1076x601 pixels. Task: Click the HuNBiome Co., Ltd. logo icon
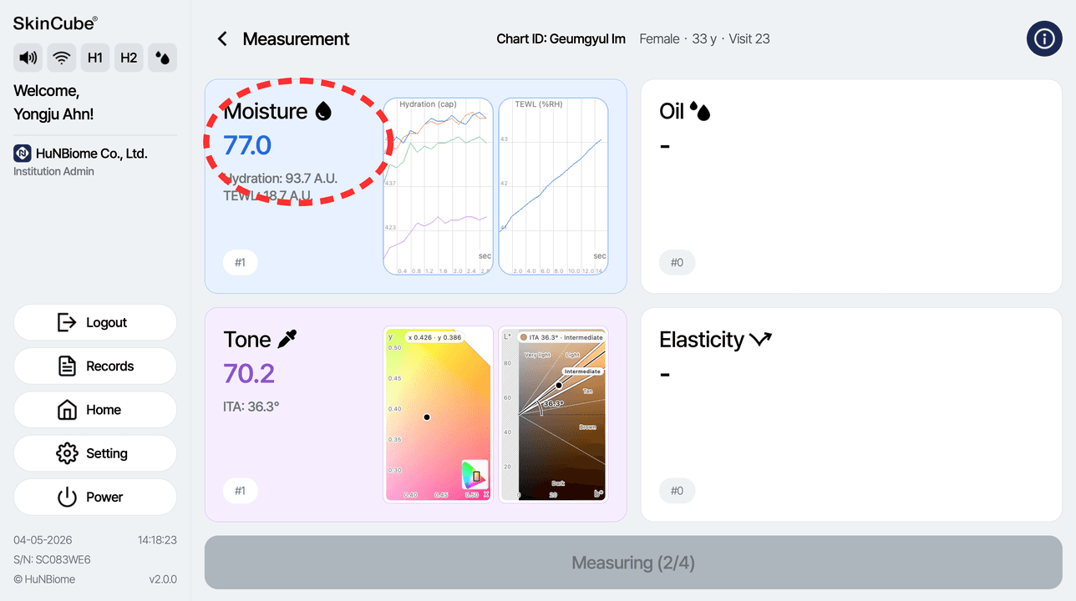[x=23, y=154]
